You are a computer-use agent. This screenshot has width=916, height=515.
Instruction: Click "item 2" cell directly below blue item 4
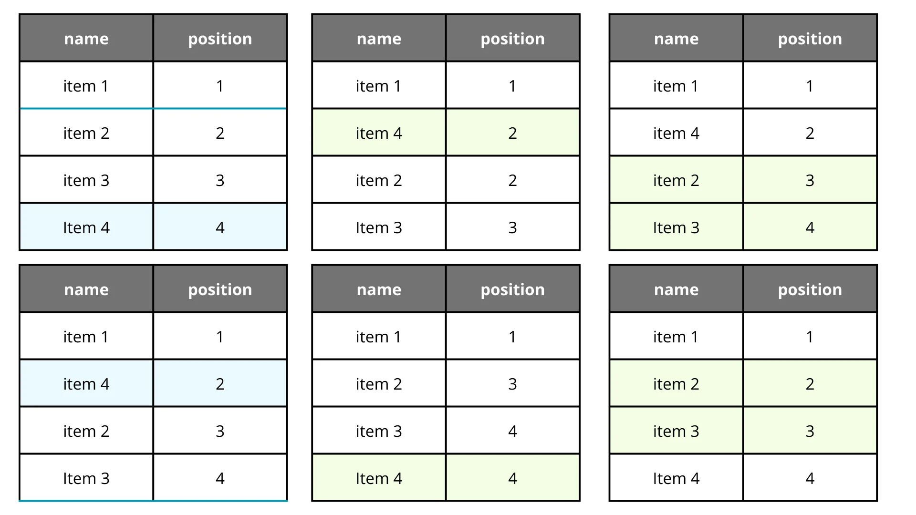coord(86,431)
